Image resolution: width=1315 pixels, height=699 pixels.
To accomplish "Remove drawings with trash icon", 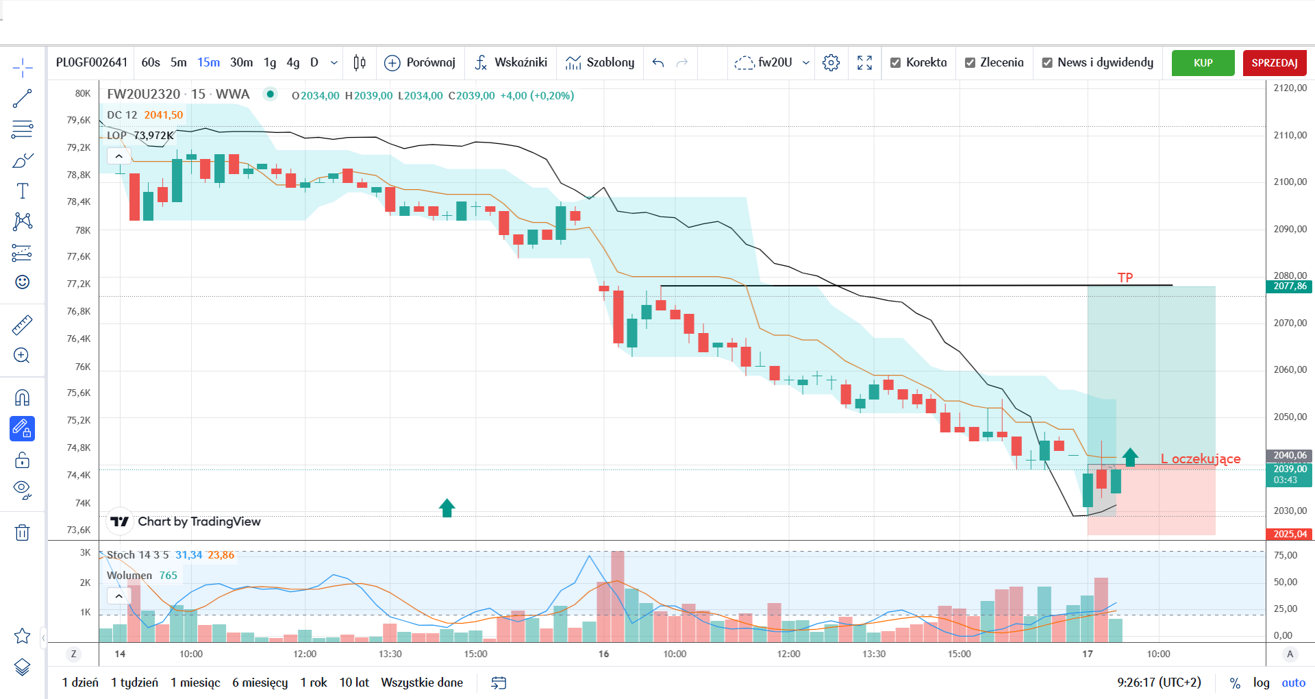I will click(23, 532).
